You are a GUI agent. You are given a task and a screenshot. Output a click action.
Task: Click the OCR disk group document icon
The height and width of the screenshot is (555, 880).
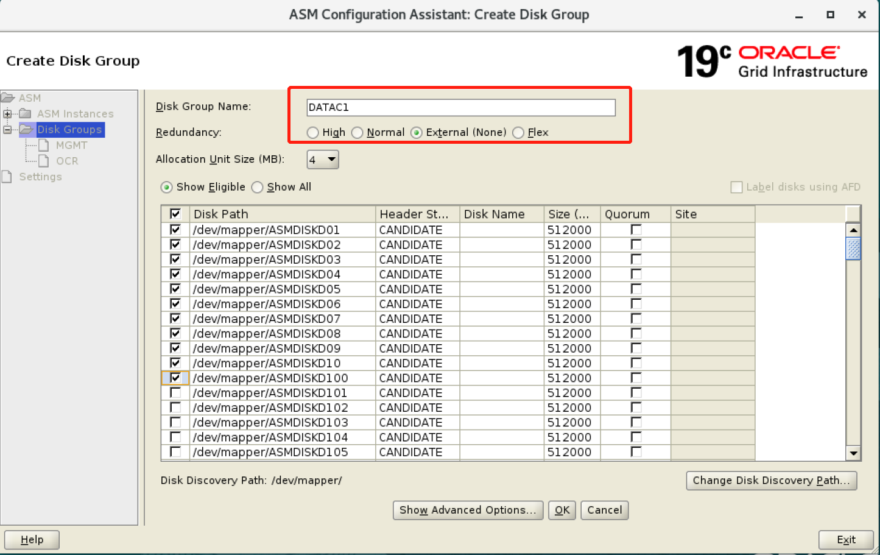pos(44,161)
